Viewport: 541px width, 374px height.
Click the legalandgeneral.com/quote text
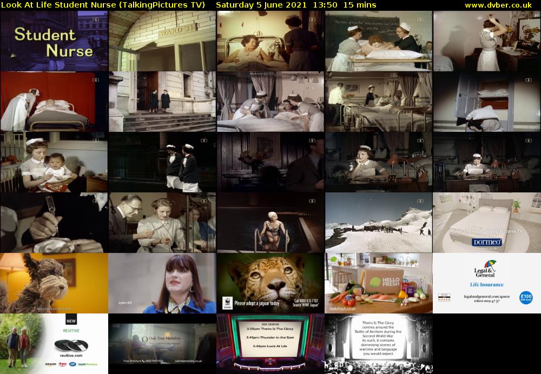coord(487,296)
